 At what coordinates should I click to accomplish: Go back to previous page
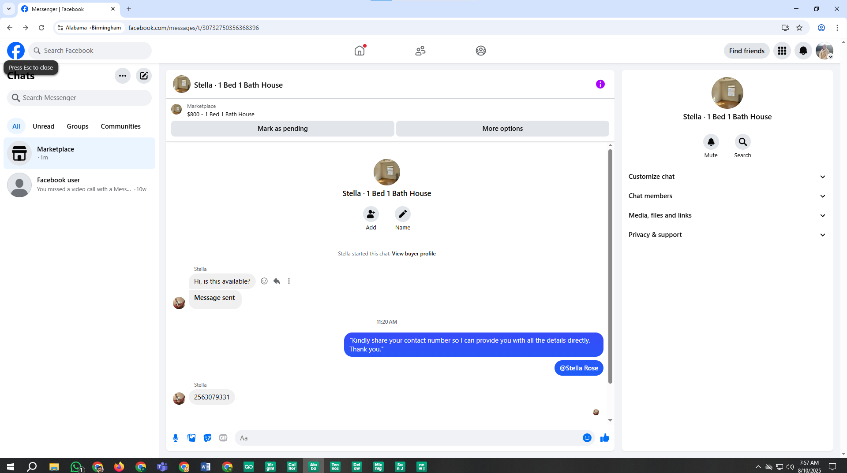tap(10, 28)
